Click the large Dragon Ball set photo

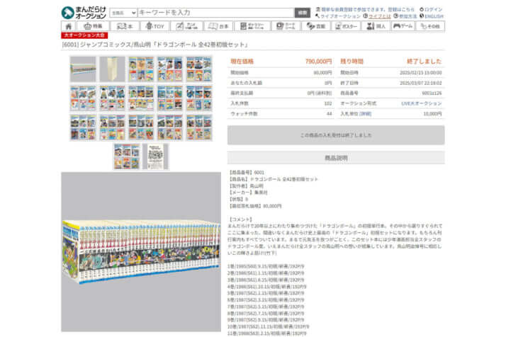141,251
